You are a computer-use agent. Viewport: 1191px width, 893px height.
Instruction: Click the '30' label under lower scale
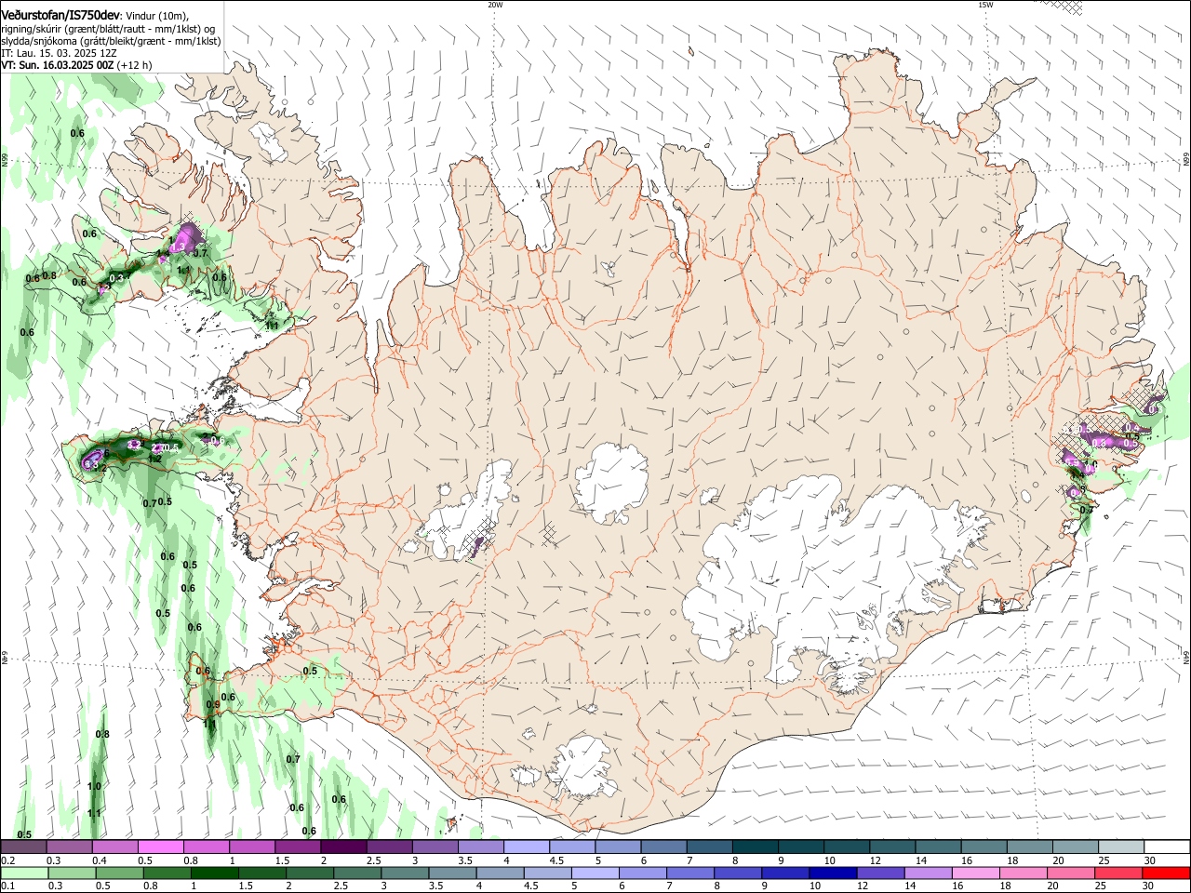click(x=1147, y=886)
